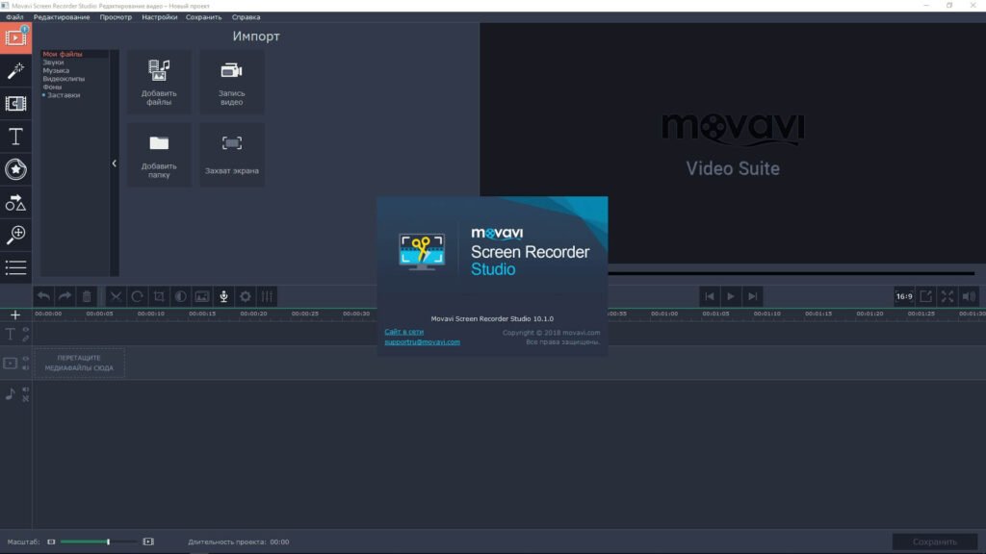Toggle visibility eye on the video track
Image resolution: width=986 pixels, height=554 pixels.
[x=26, y=359]
